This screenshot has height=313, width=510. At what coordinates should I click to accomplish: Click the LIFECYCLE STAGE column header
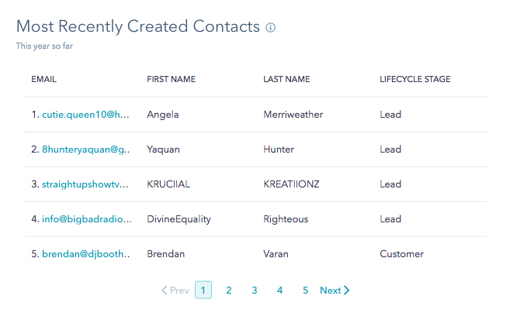(415, 79)
